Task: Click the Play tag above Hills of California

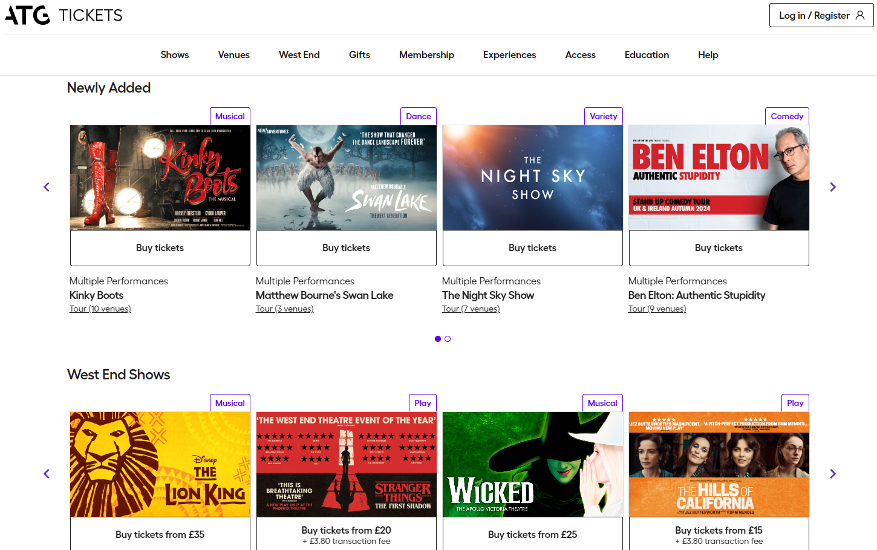Action: pos(795,403)
